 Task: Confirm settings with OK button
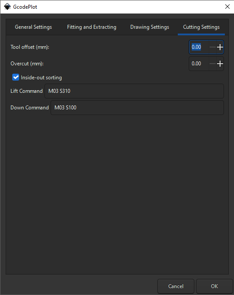pos(214,286)
